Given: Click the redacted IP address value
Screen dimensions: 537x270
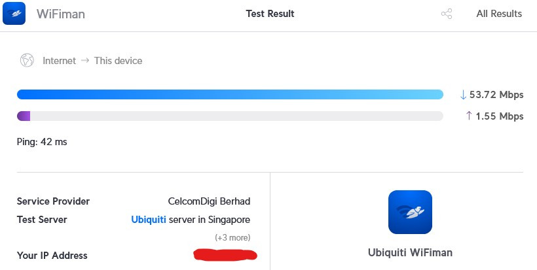Looking at the screenshot, I should click(x=225, y=254).
